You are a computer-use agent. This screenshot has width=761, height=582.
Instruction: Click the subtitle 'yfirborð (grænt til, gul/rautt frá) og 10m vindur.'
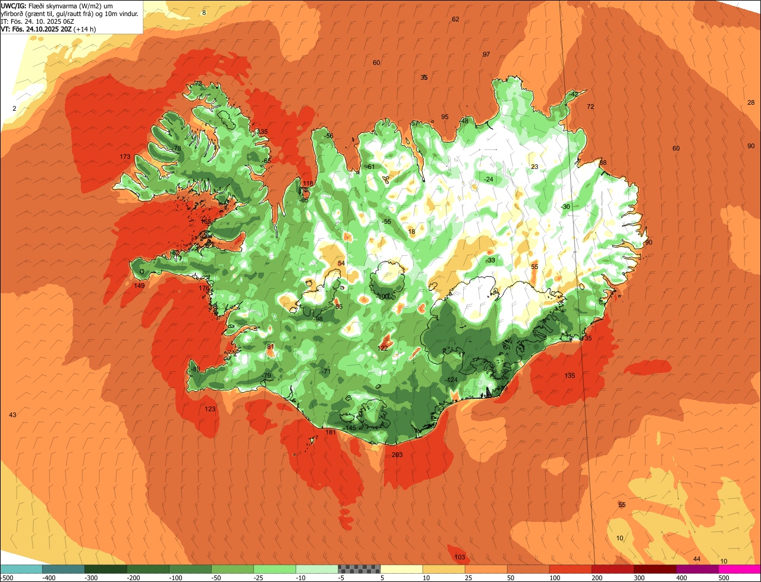(71, 13)
